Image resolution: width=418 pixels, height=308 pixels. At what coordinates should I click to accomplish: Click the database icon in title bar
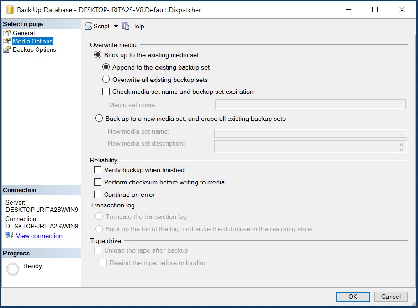tap(10, 10)
